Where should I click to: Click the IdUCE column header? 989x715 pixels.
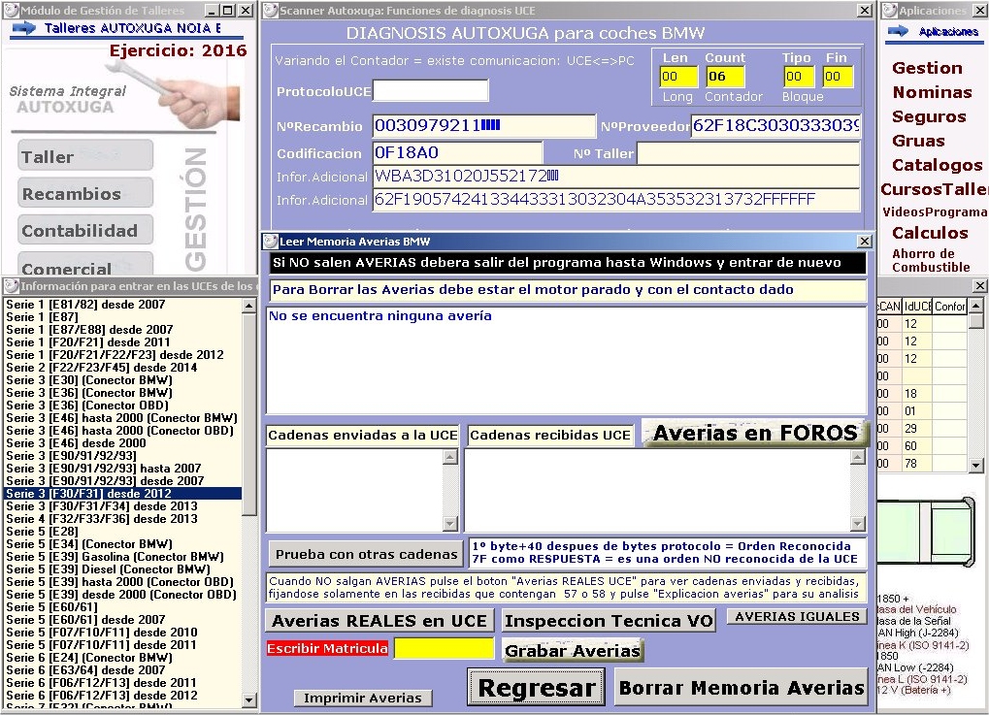[917, 307]
